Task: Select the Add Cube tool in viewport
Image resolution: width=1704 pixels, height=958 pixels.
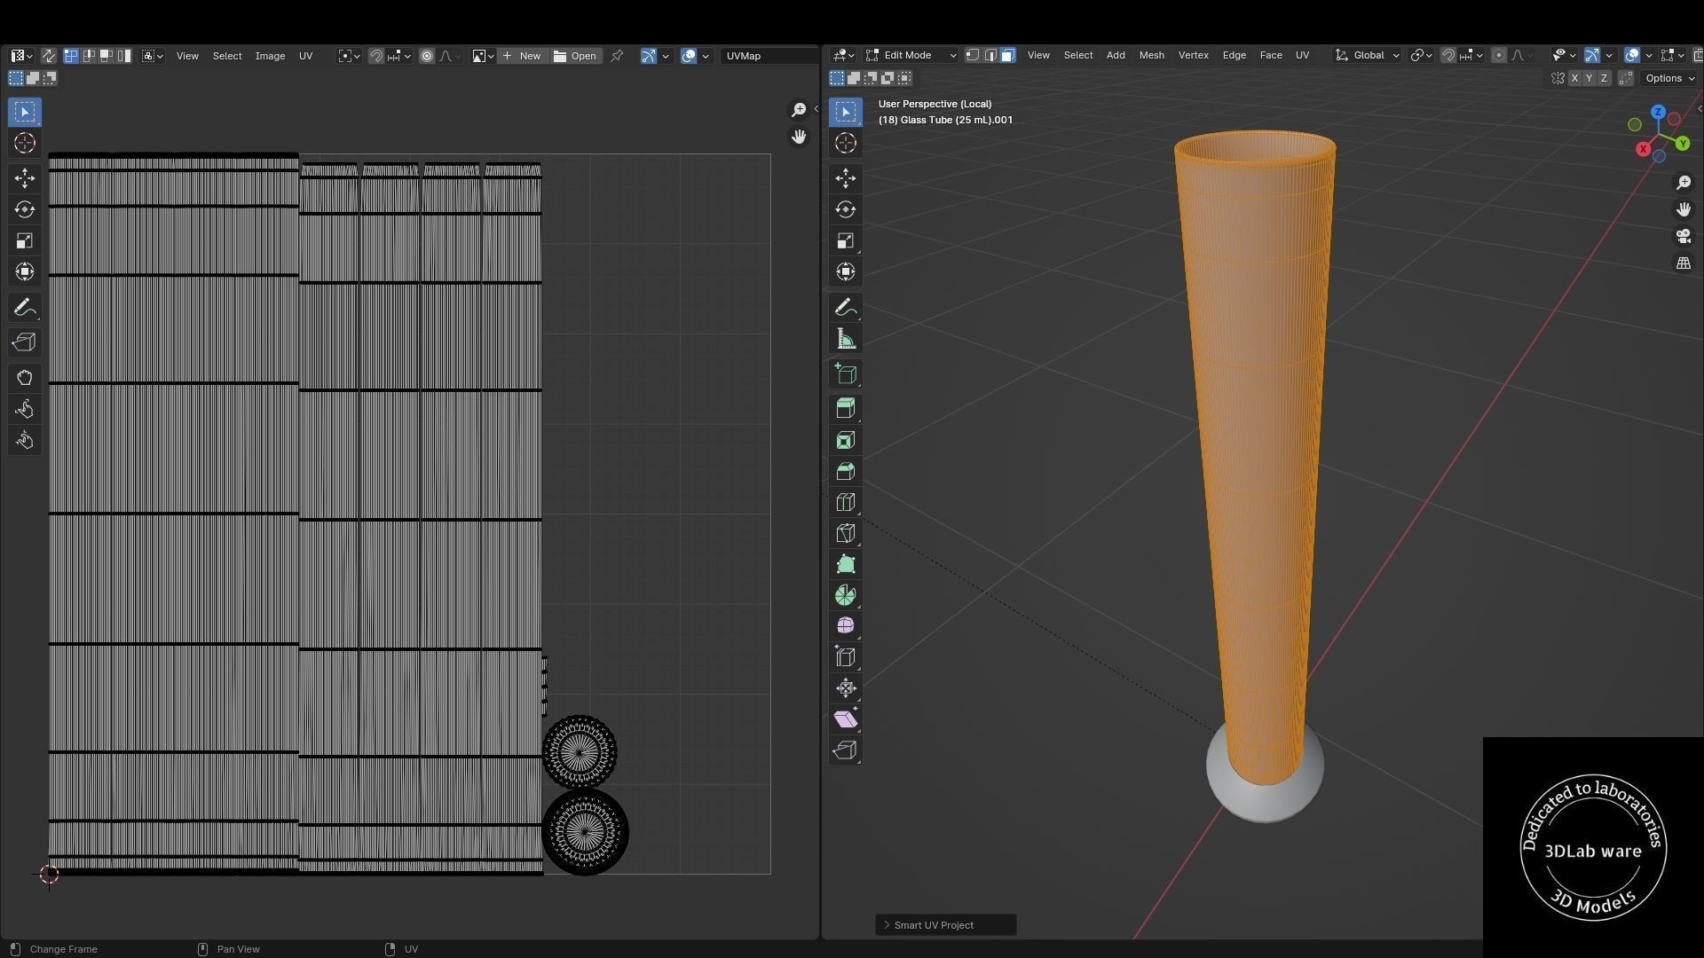Action: (845, 373)
